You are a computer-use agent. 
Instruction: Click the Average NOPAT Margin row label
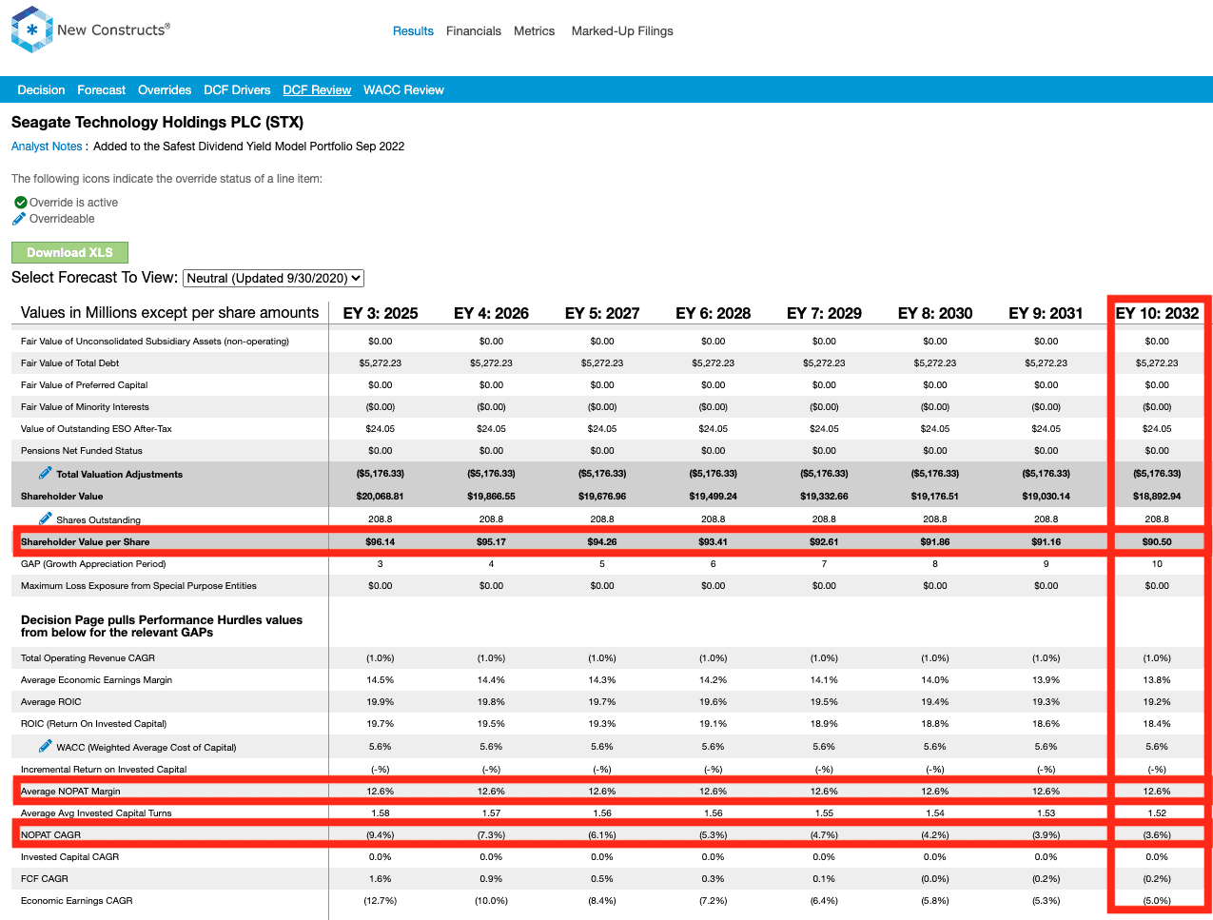(70, 792)
